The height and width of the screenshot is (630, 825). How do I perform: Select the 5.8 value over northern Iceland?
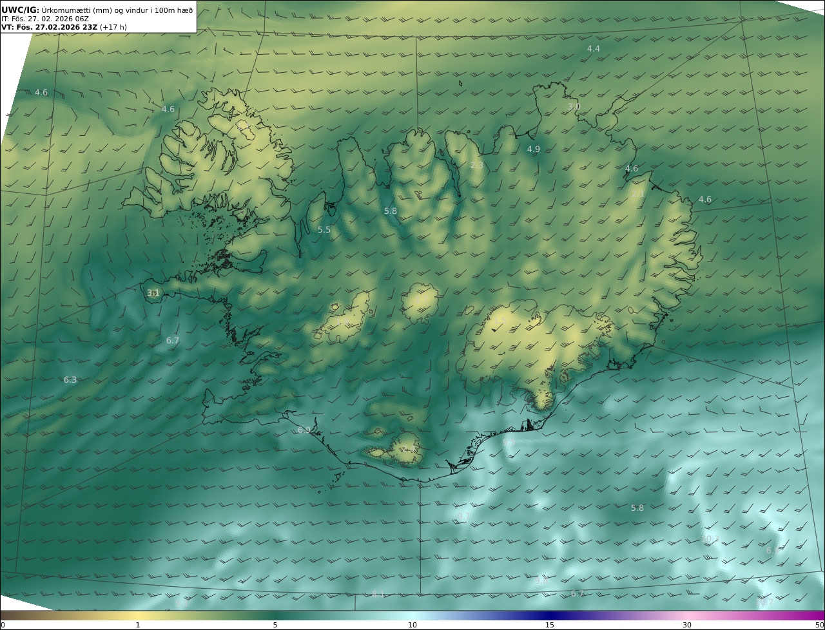pos(391,211)
